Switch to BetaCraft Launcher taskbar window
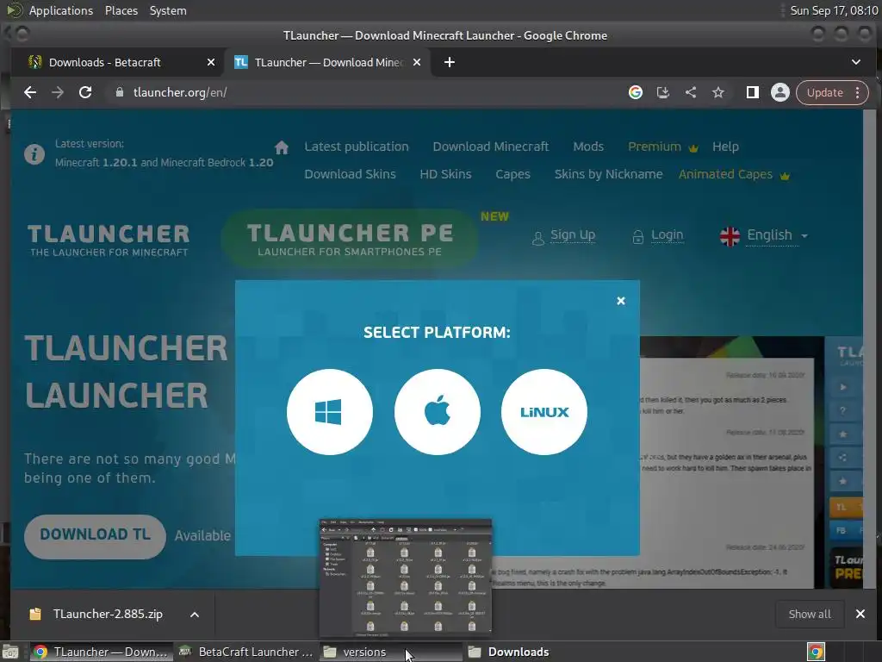 click(246, 652)
